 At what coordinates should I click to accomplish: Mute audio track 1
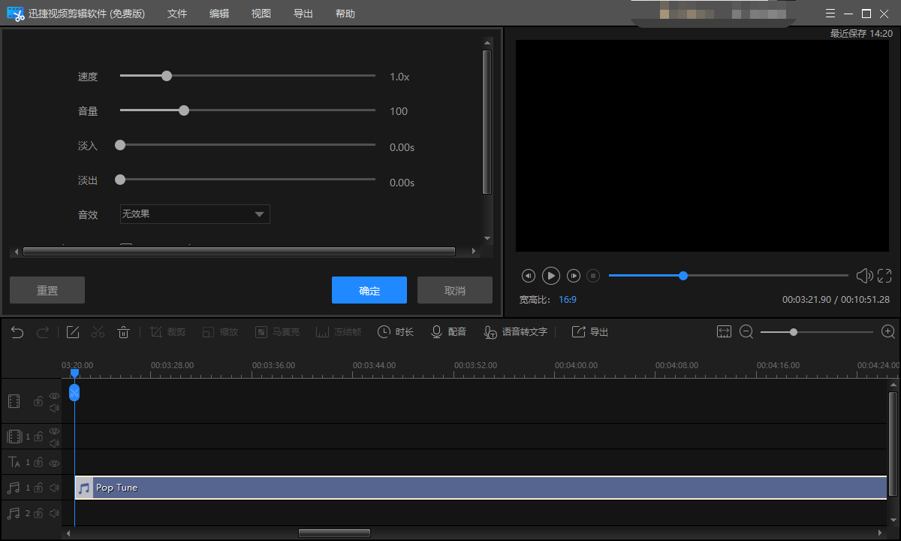[54, 488]
